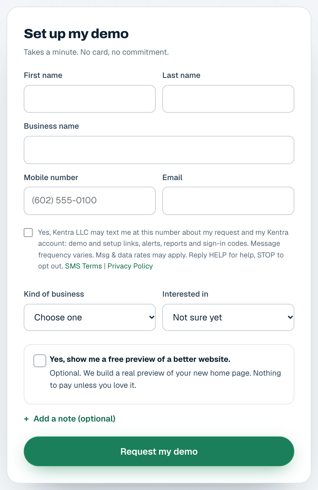Screen dimensions: 318x490
Task: Expand Add a note (optional)
Action: point(70,419)
